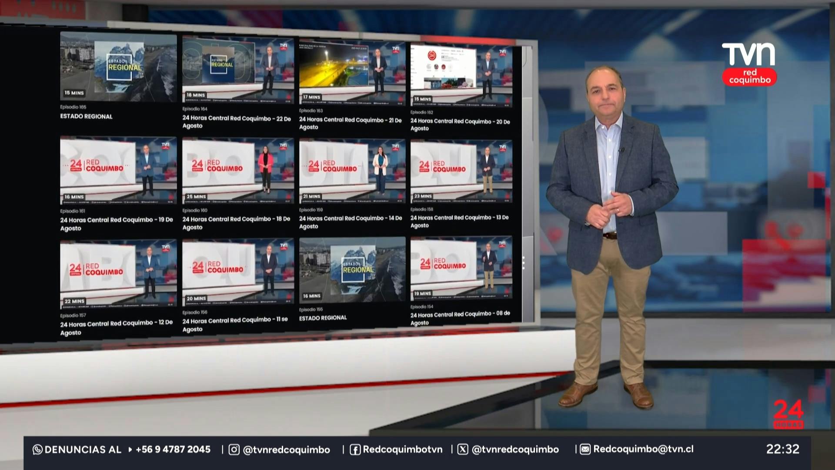835x470 pixels.
Task: Open the 21 De Agosto episode thumbnail
Action: [x=352, y=72]
